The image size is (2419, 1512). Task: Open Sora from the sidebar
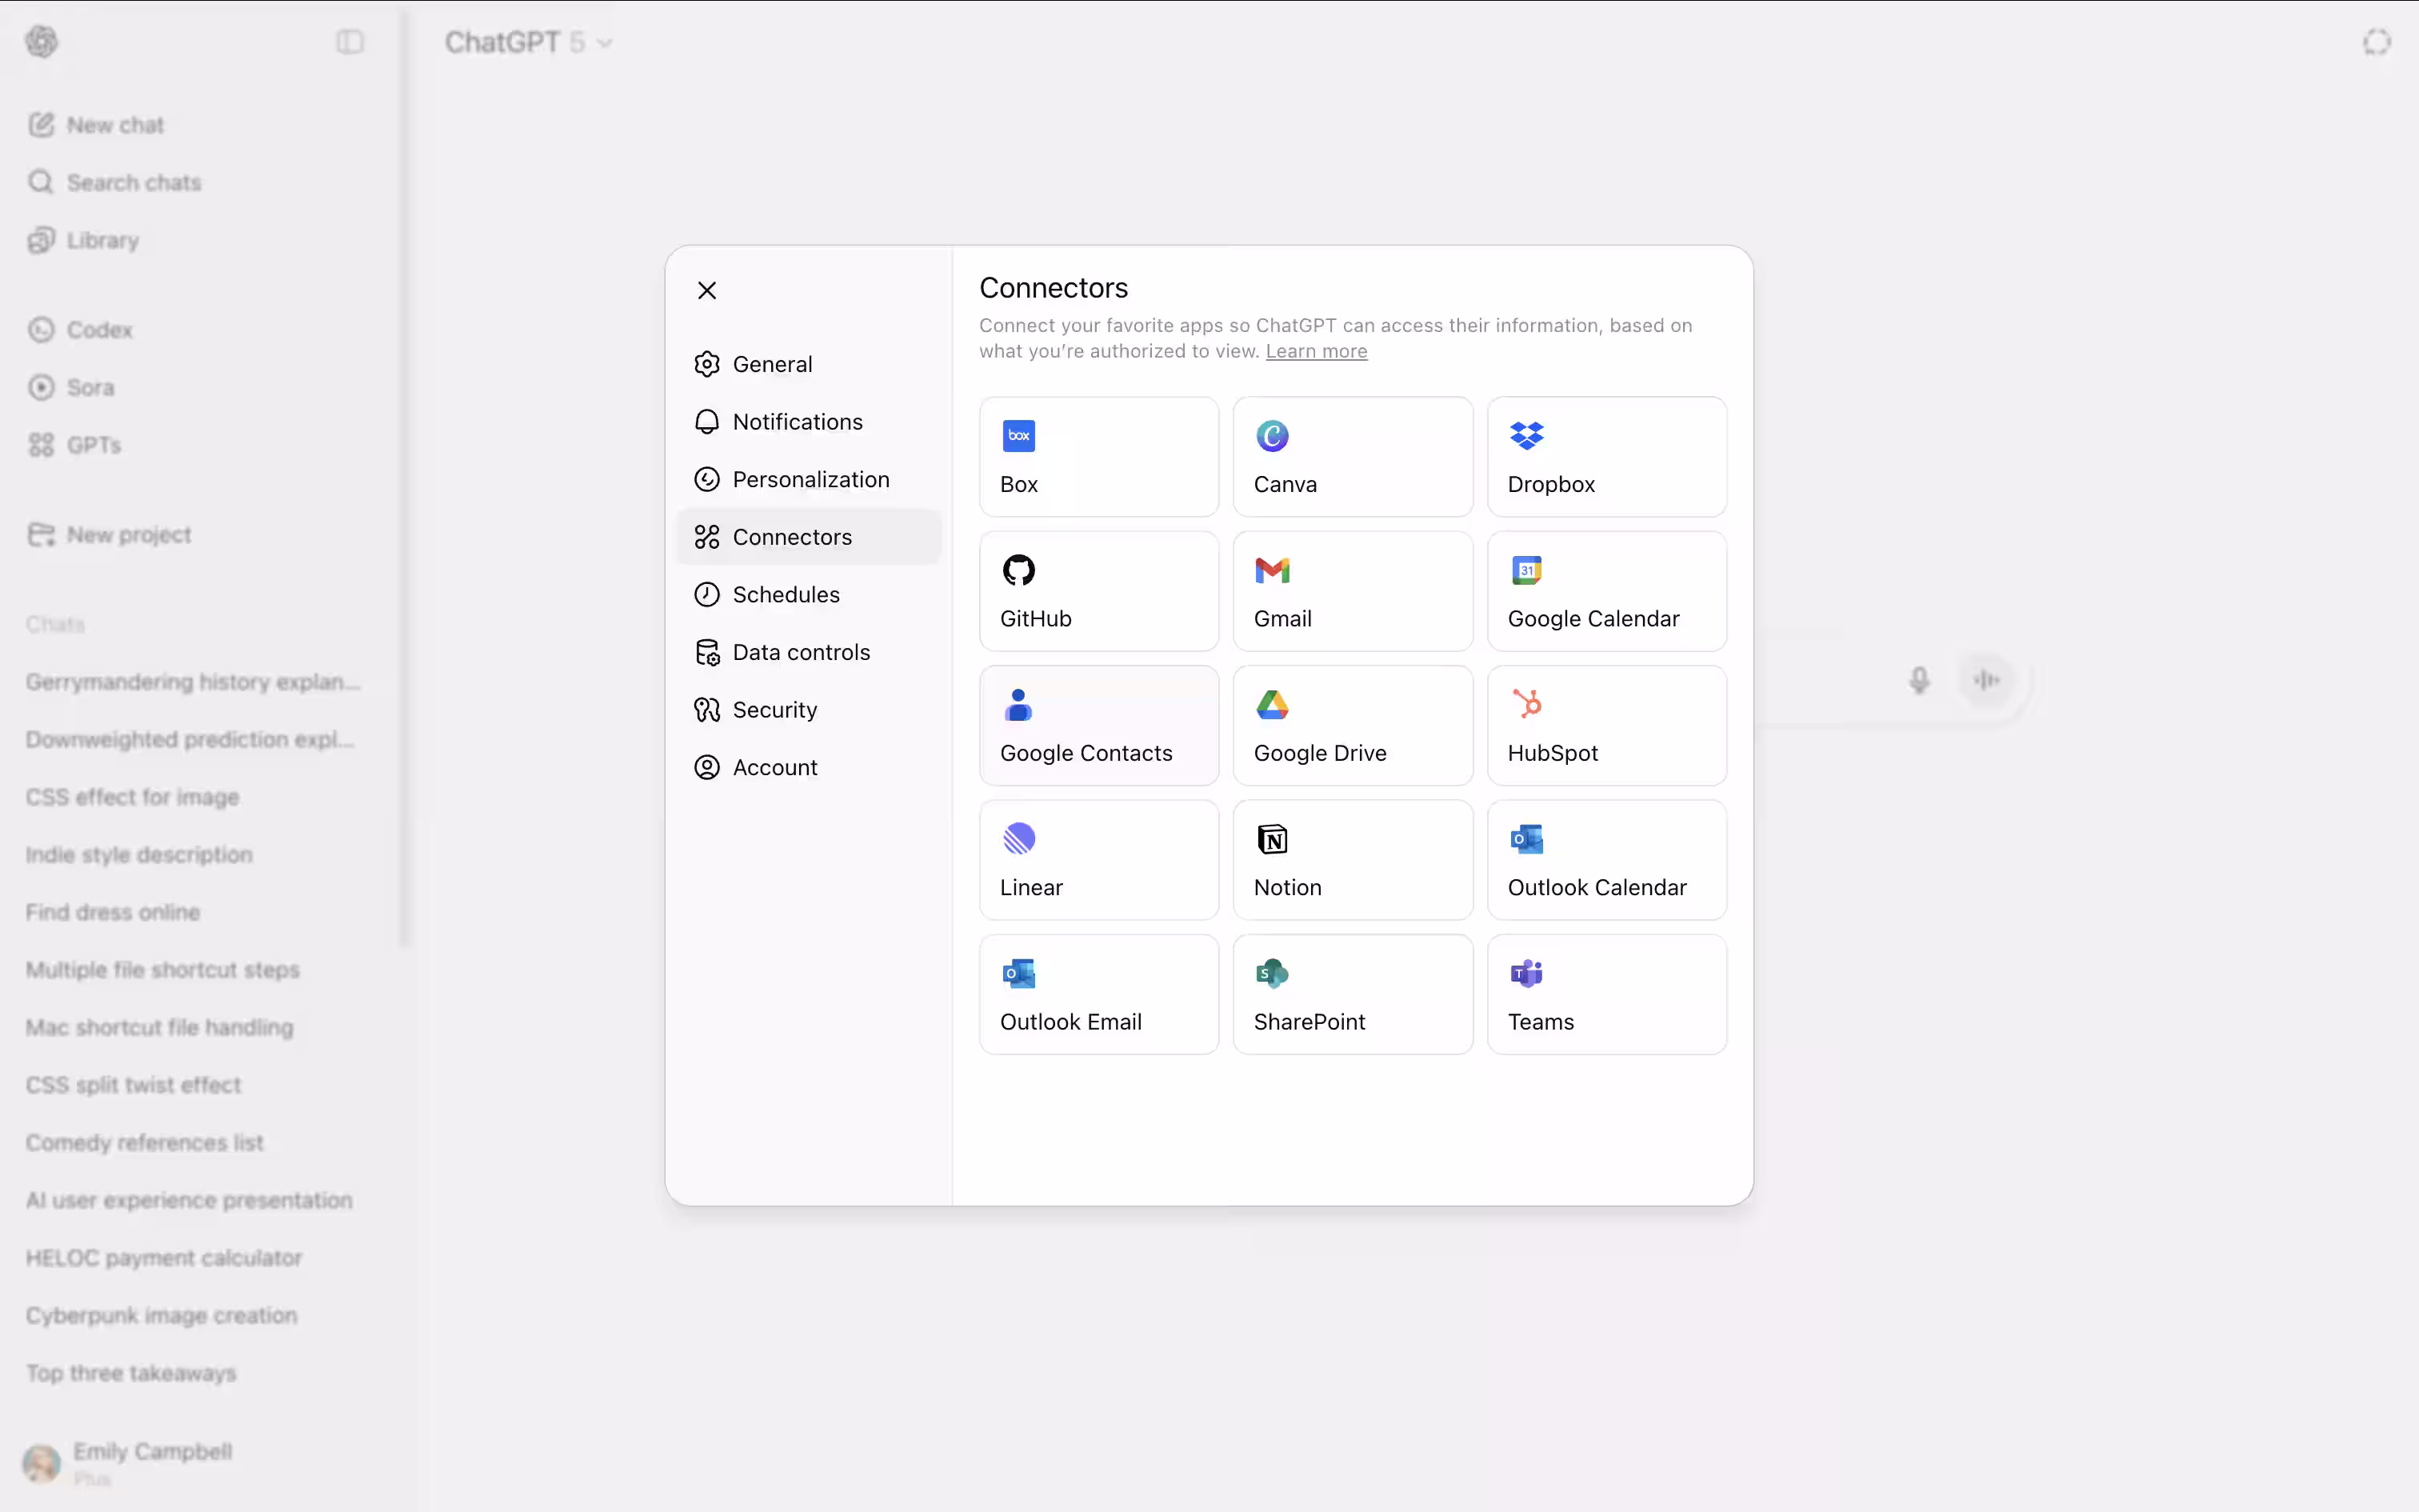(x=71, y=387)
